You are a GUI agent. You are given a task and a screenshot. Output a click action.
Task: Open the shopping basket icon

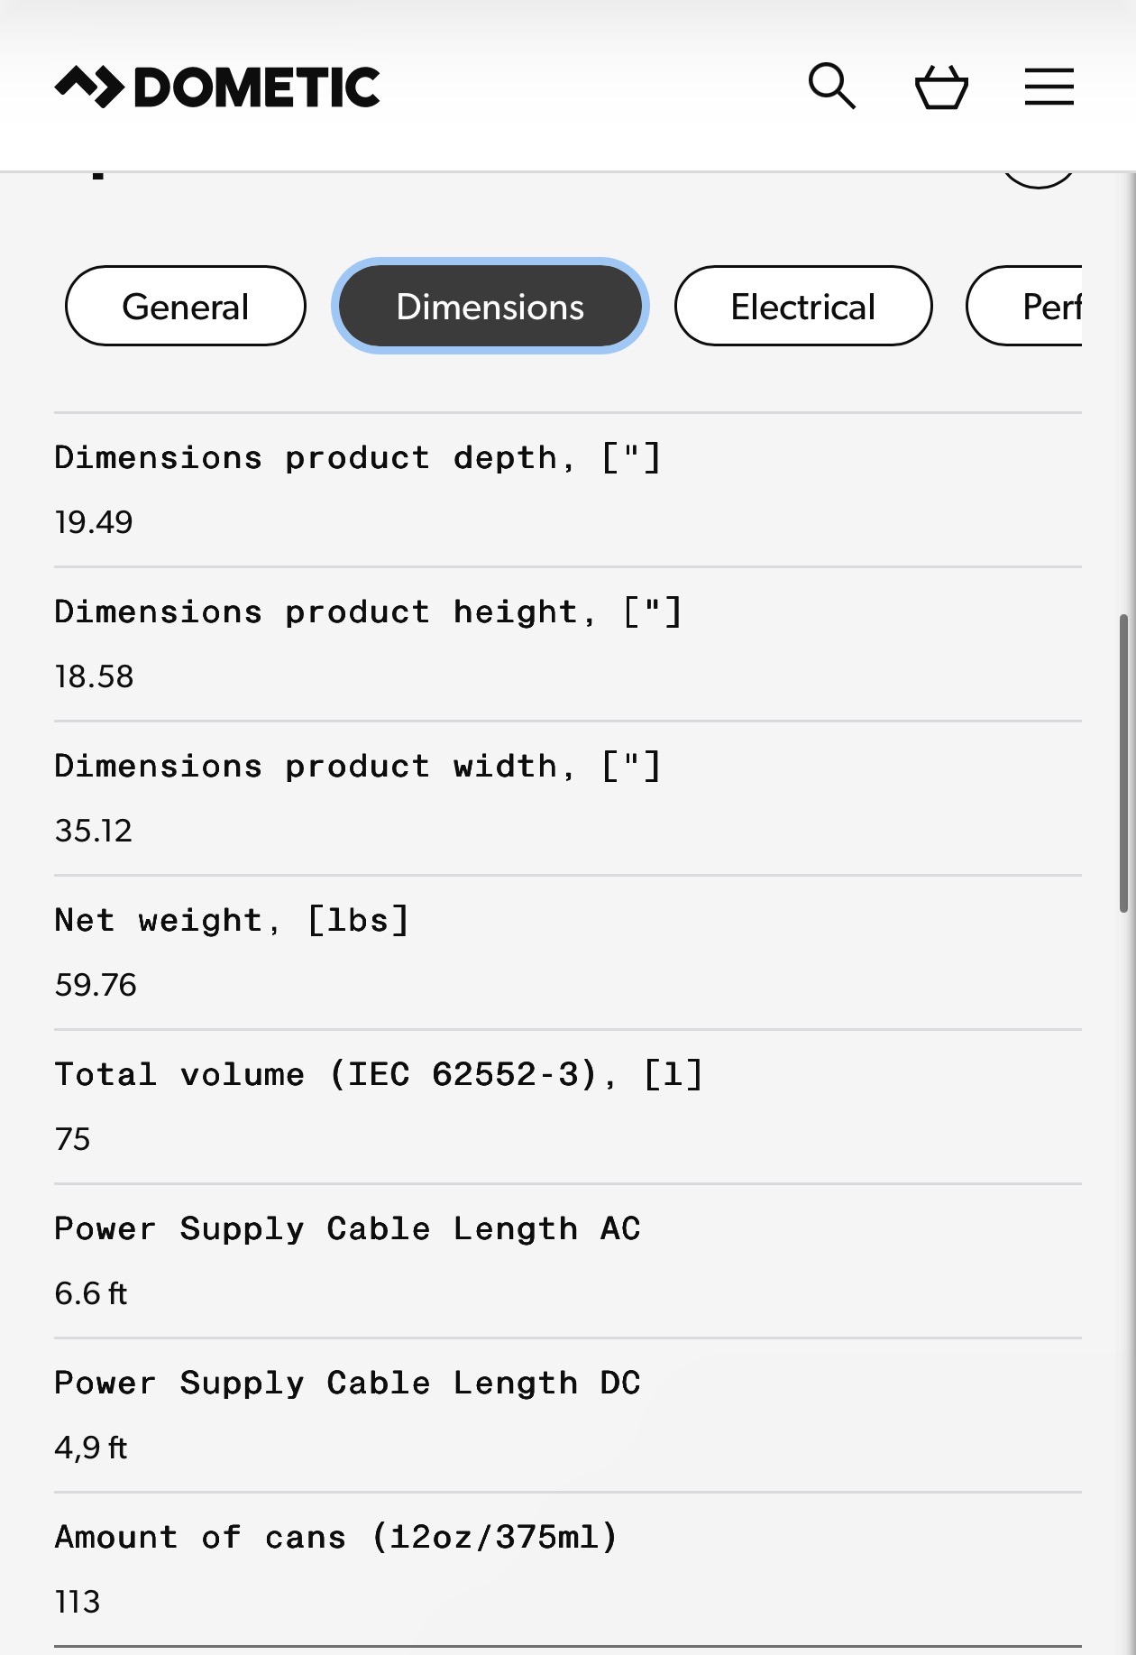click(x=941, y=87)
